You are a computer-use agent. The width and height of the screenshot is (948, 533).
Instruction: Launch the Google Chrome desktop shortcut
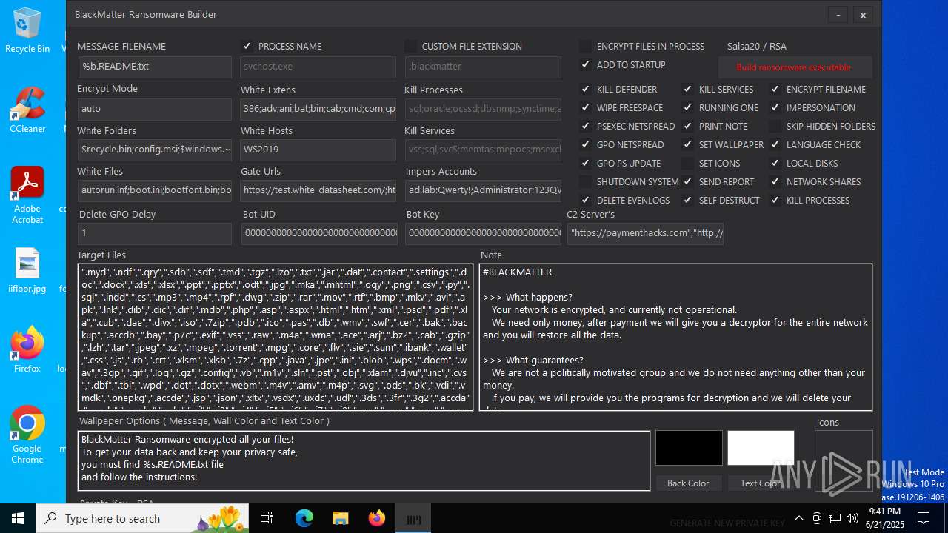click(27, 435)
